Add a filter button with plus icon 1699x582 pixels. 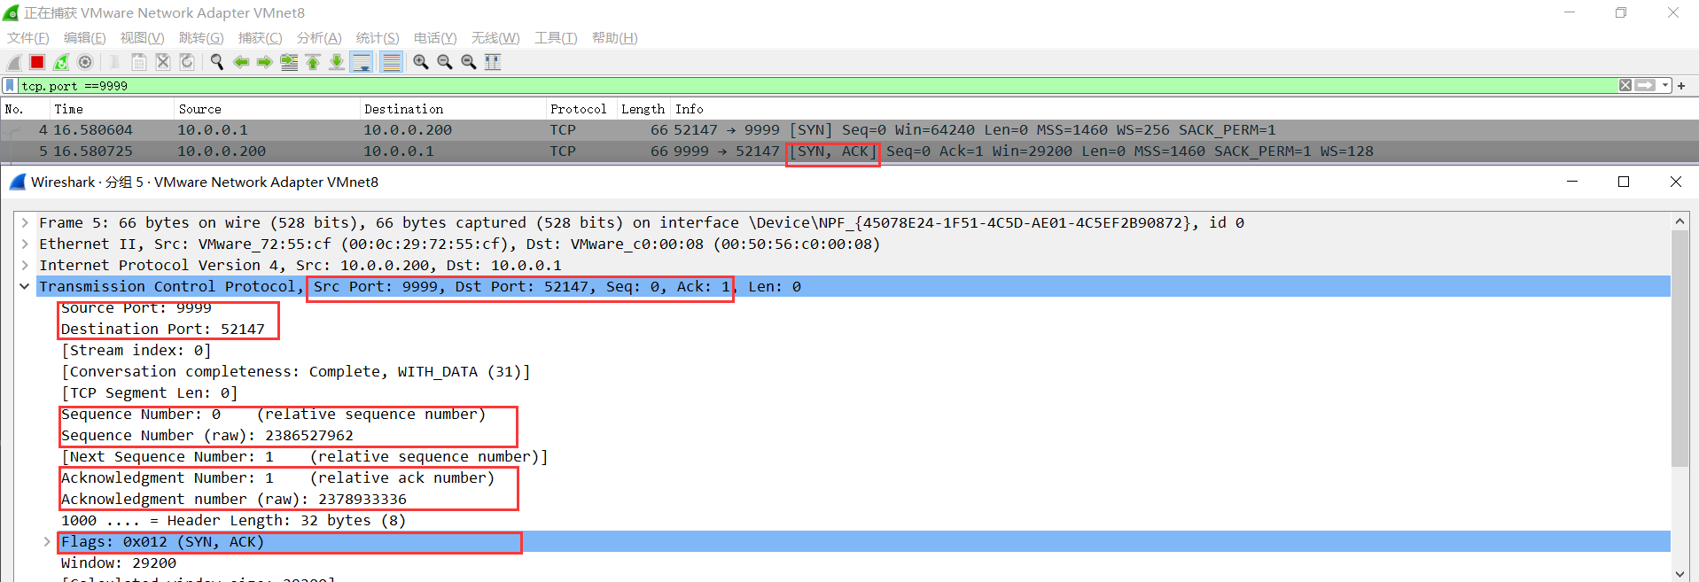pyautogui.click(x=1681, y=86)
